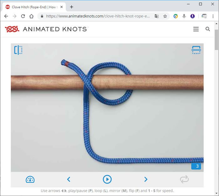This screenshot has height=196, width=219.
Task: Click the step number 3 badge
Action: point(196,166)
